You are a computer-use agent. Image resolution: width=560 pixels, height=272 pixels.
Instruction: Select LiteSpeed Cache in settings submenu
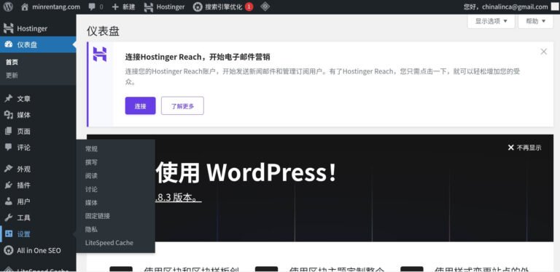(x=109, y=243)
